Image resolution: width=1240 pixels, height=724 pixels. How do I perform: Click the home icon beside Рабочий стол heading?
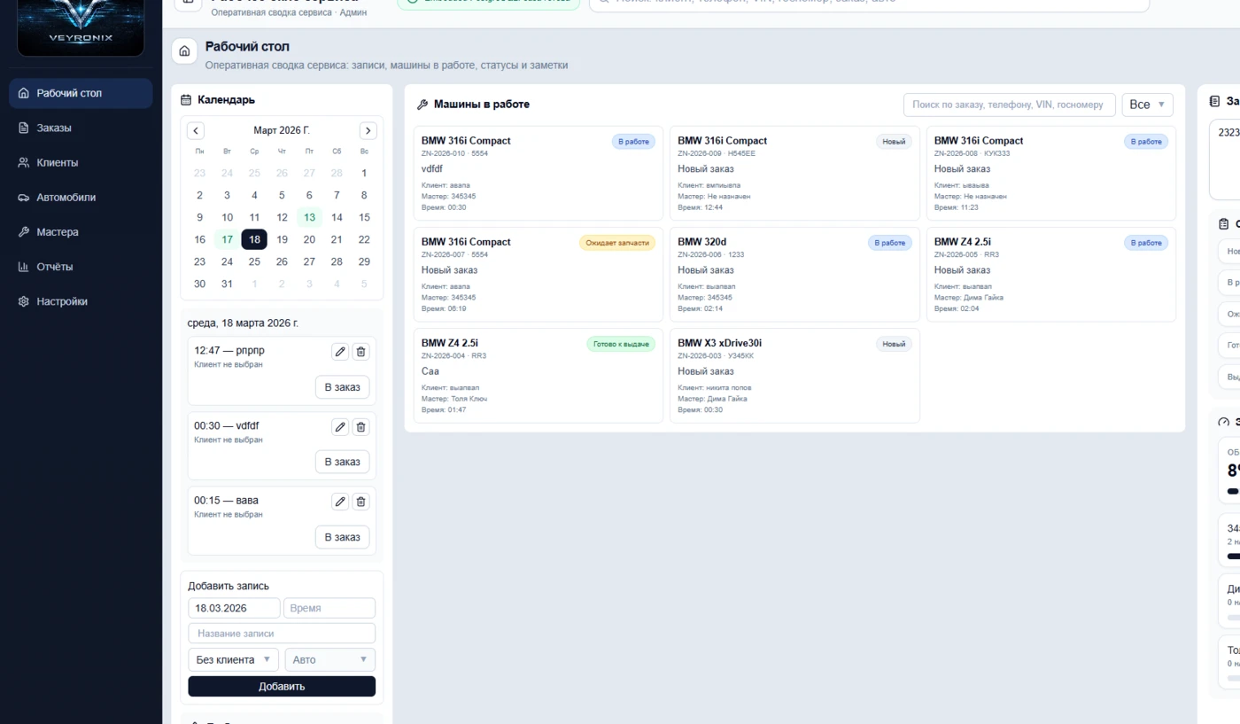pyautogui.click(x=184, y=51)
